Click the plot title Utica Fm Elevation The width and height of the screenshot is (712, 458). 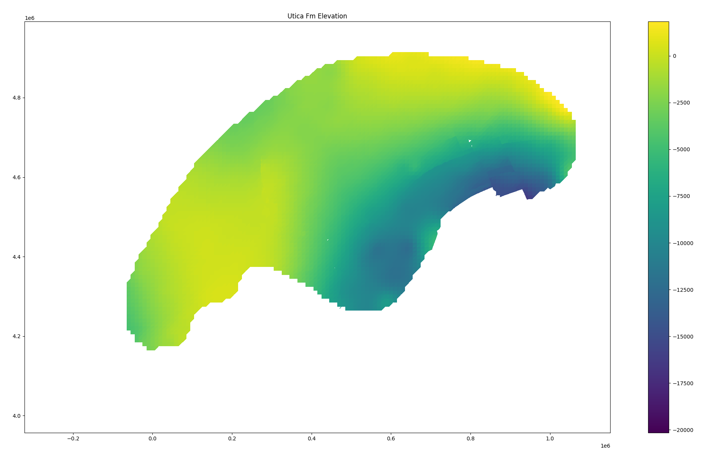pos(317,16)
